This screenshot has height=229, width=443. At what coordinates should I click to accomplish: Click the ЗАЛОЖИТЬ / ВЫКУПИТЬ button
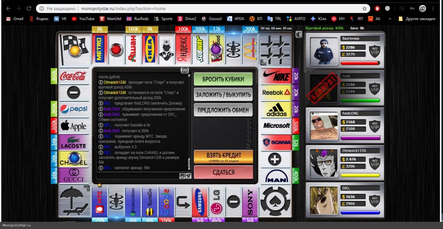pos(223,95)
